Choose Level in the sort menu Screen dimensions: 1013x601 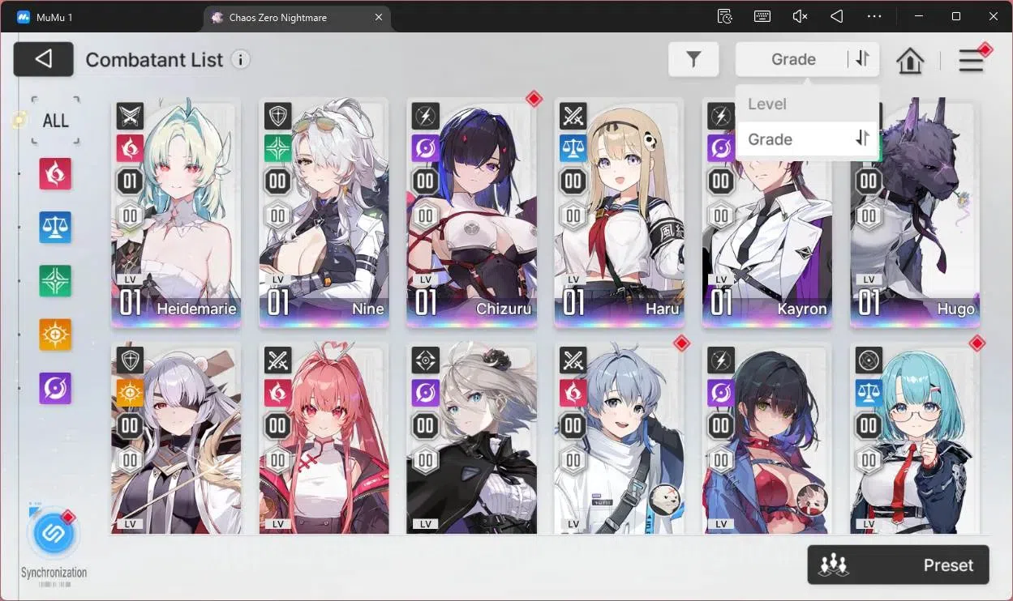pyautogui.click(x=807, y=104)
